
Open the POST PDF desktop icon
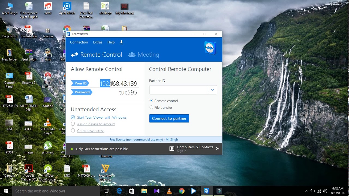coord(10,148)
